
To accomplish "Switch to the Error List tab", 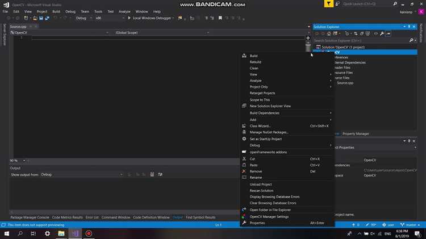I will click(92, 217).
